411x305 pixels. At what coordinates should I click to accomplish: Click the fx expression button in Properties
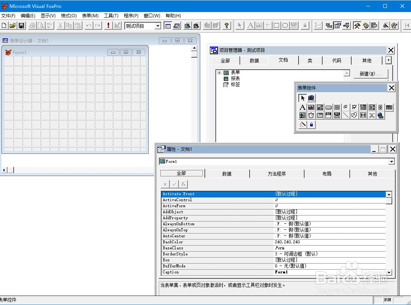click(184, 184)
